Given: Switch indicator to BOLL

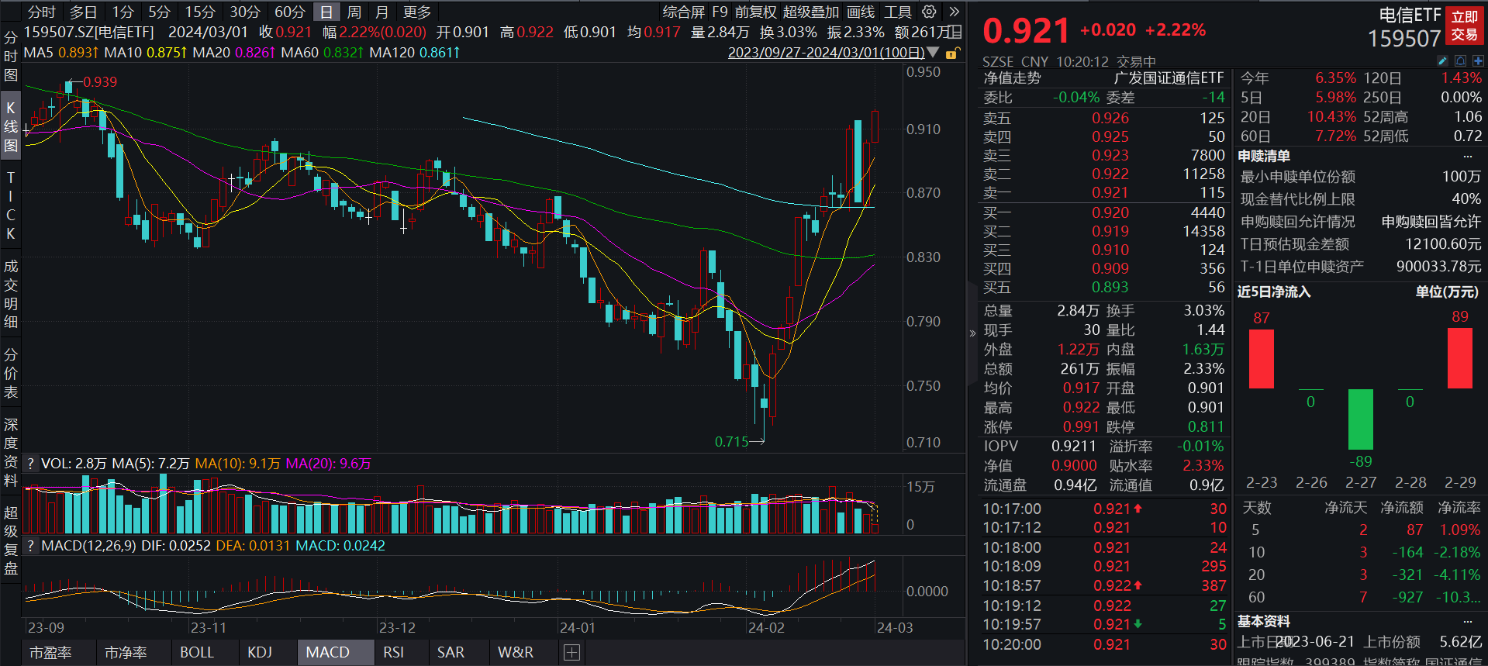Looking at the screenshot, I should (197, 653).
